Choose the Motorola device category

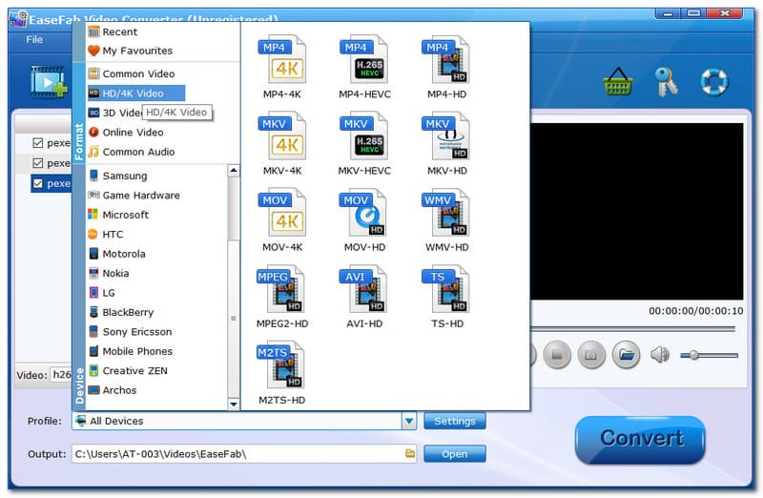pos(117,254)
